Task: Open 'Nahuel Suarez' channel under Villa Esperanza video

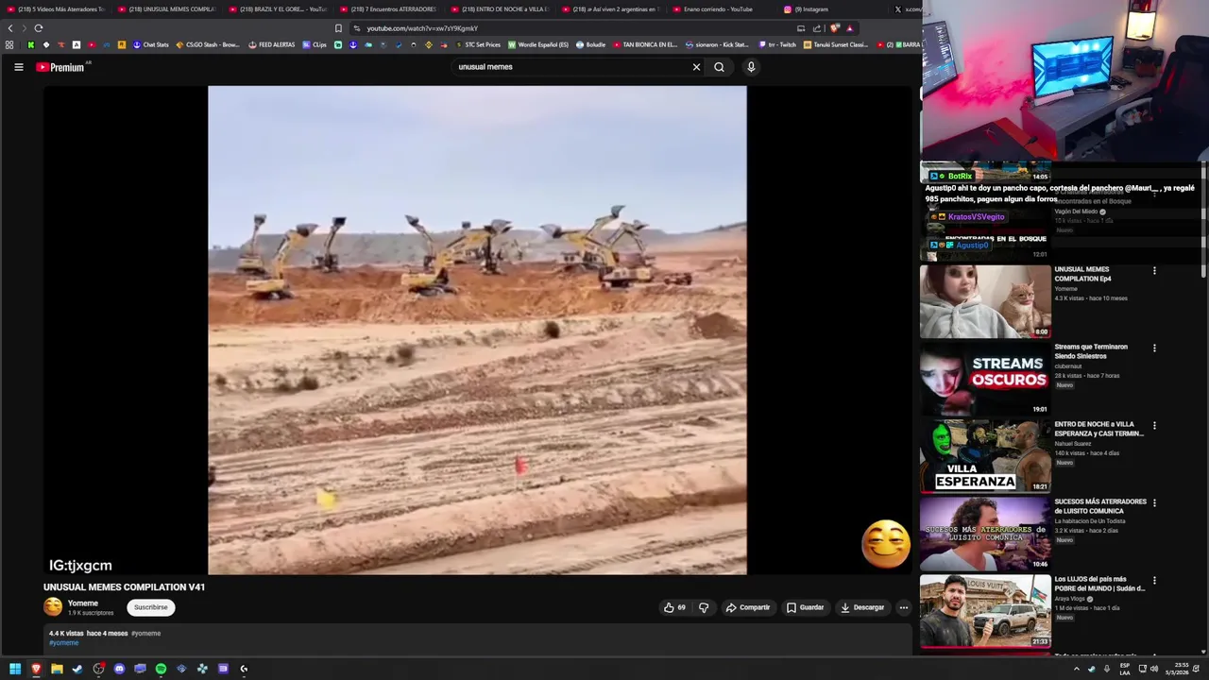Action: pos(1073,444)
